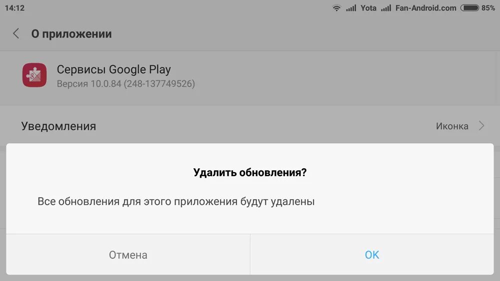Open the Уведомления chevron arrow
The image size is (500, 281).
pos(481,126)
